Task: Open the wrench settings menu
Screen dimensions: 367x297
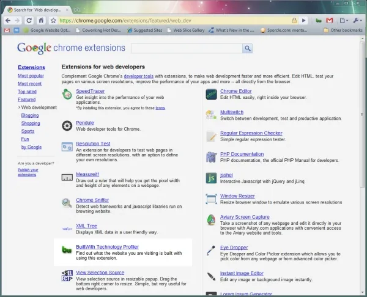Action: click(357, 21)
